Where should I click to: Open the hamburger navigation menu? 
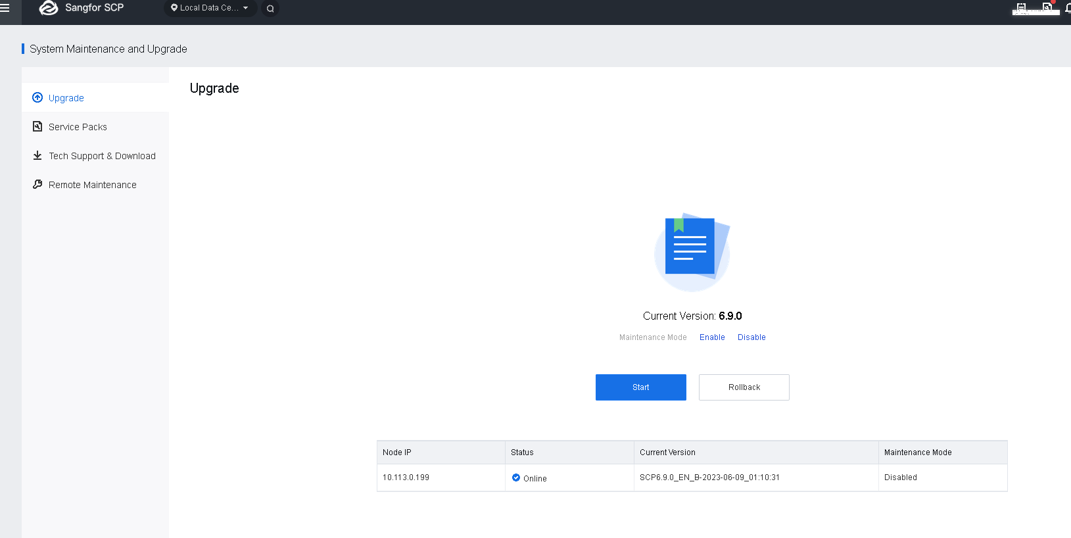5,8
